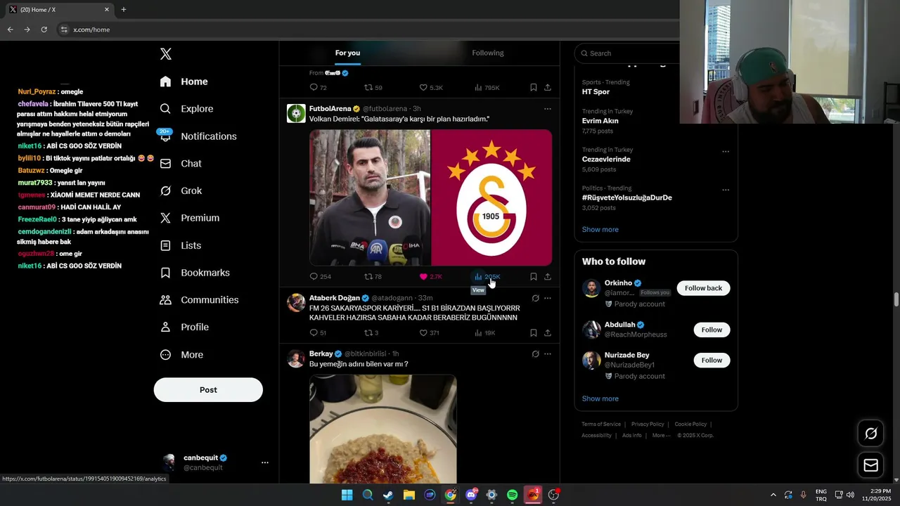The image size is (900, 506).
Task: Open more options on Ataberk Doğan's post
Action: point(548,298)
